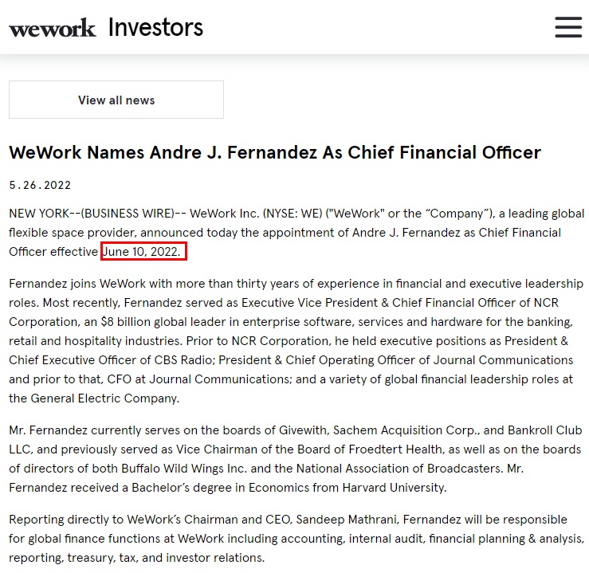Viewport: 589px width, 573px height.
Task: Click the investor relations text at bottom
Action: coord(215,558)
